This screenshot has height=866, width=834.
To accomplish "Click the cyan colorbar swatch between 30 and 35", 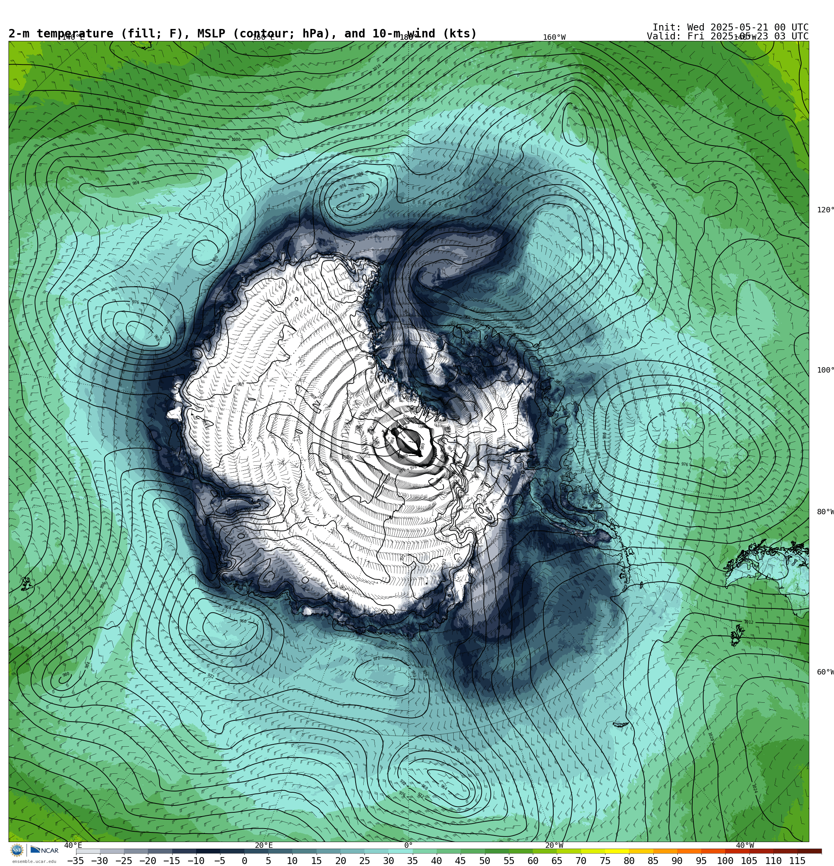I will [x=400, y=851].
